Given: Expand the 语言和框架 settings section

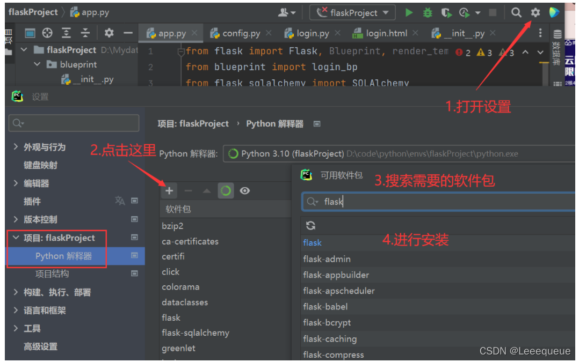Looking at the screenshot, I should [x=16, y=310].
